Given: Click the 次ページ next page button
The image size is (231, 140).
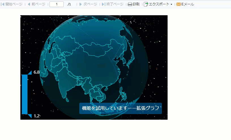Looking at the screenshot, I should pyautogui.click(x=88, y=4).
